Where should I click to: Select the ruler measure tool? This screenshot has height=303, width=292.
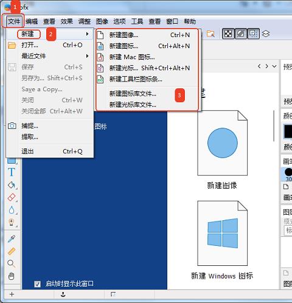(x=12, y=251)
